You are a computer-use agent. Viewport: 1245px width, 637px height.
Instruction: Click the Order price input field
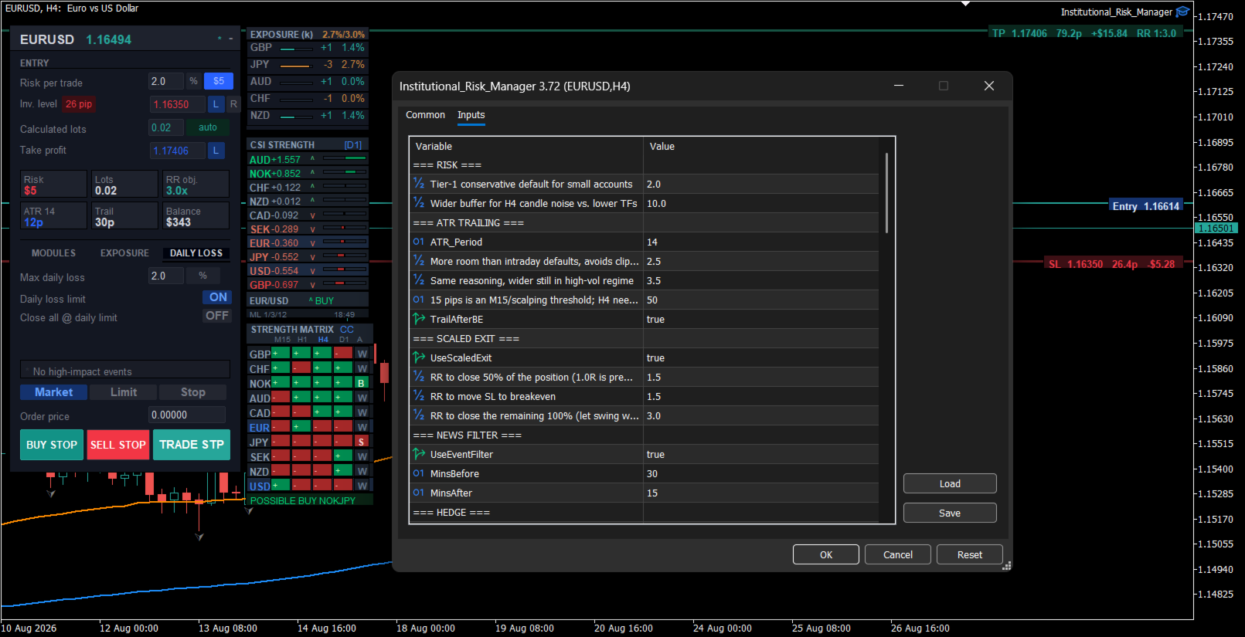point(187,415)
